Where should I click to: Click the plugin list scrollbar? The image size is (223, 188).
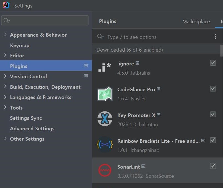[x=221, y=51]
